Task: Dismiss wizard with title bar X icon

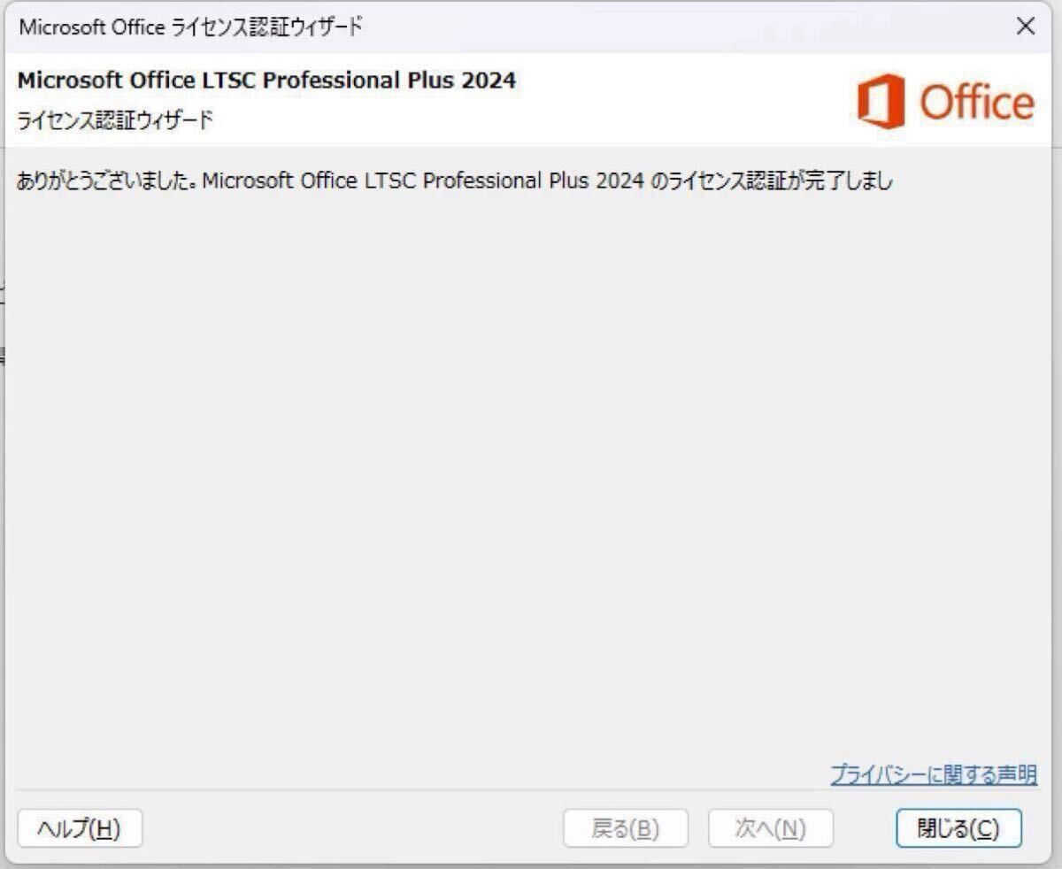Action: (x=1025, y=27)
